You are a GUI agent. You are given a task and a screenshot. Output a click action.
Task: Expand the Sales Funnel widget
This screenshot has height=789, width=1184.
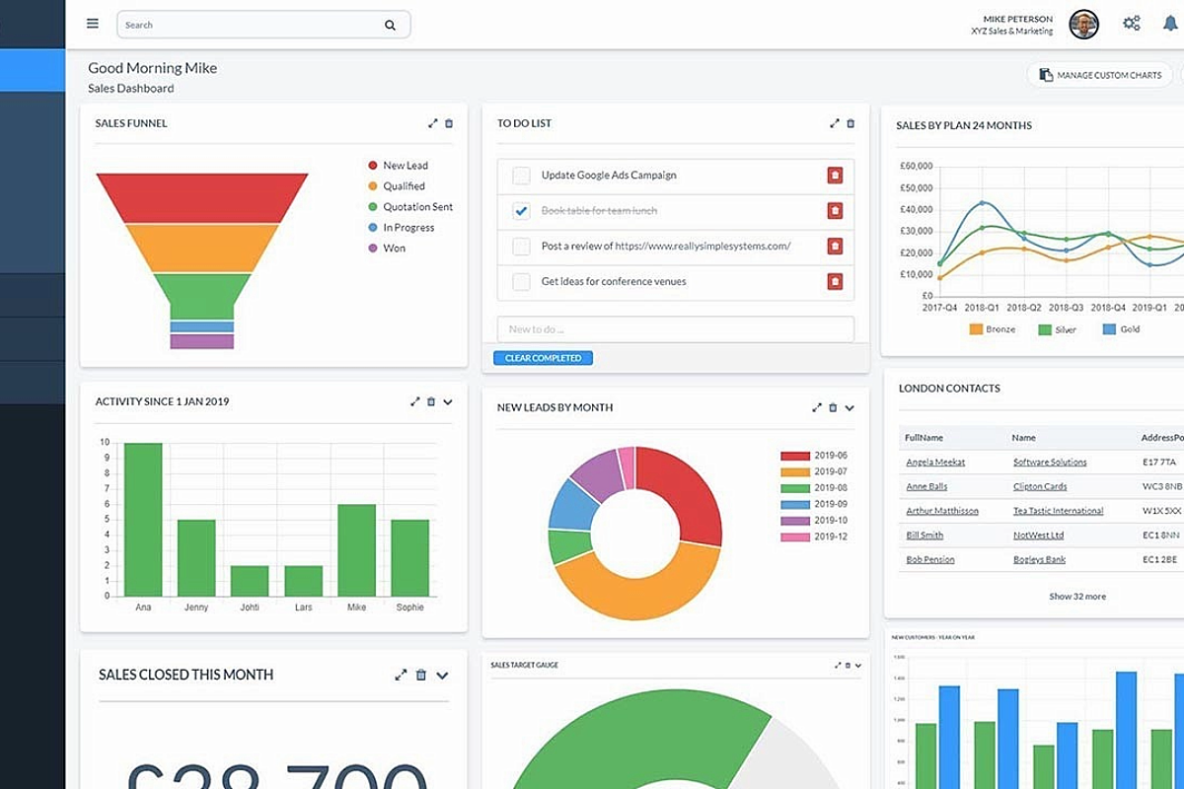[x=432, y=123]
